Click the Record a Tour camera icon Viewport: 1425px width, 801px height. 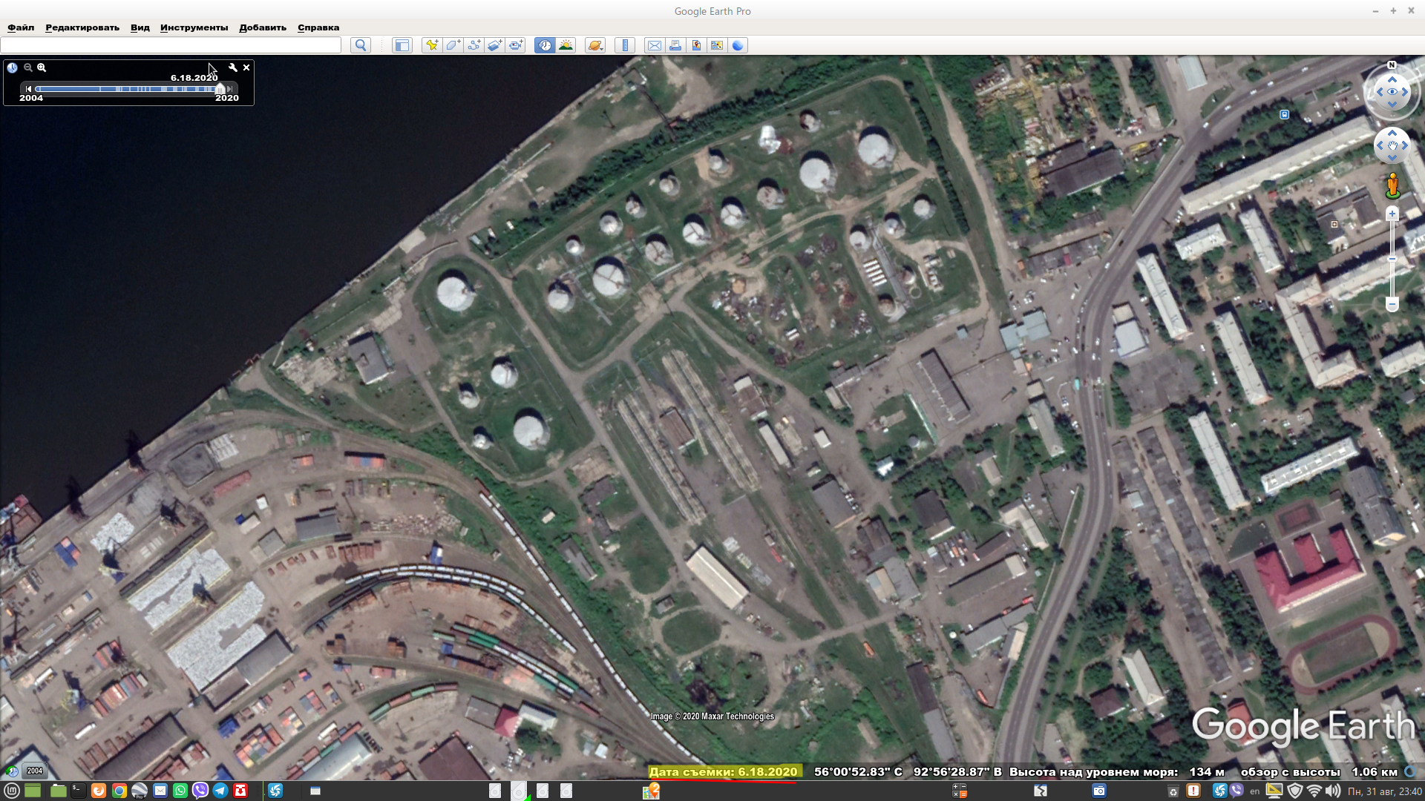pyautogui.click(x=516, y=45)
